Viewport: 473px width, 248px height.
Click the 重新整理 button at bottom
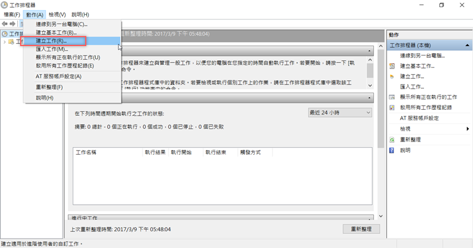click(361, 229)
